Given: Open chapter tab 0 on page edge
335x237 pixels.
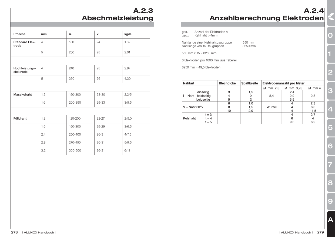Looking at the screenshot, I should coord(331,35).
